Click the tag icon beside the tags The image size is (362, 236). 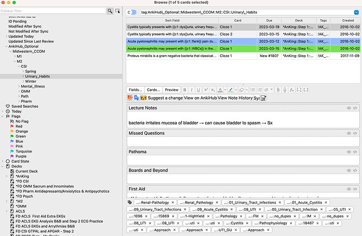coord(130,202)
